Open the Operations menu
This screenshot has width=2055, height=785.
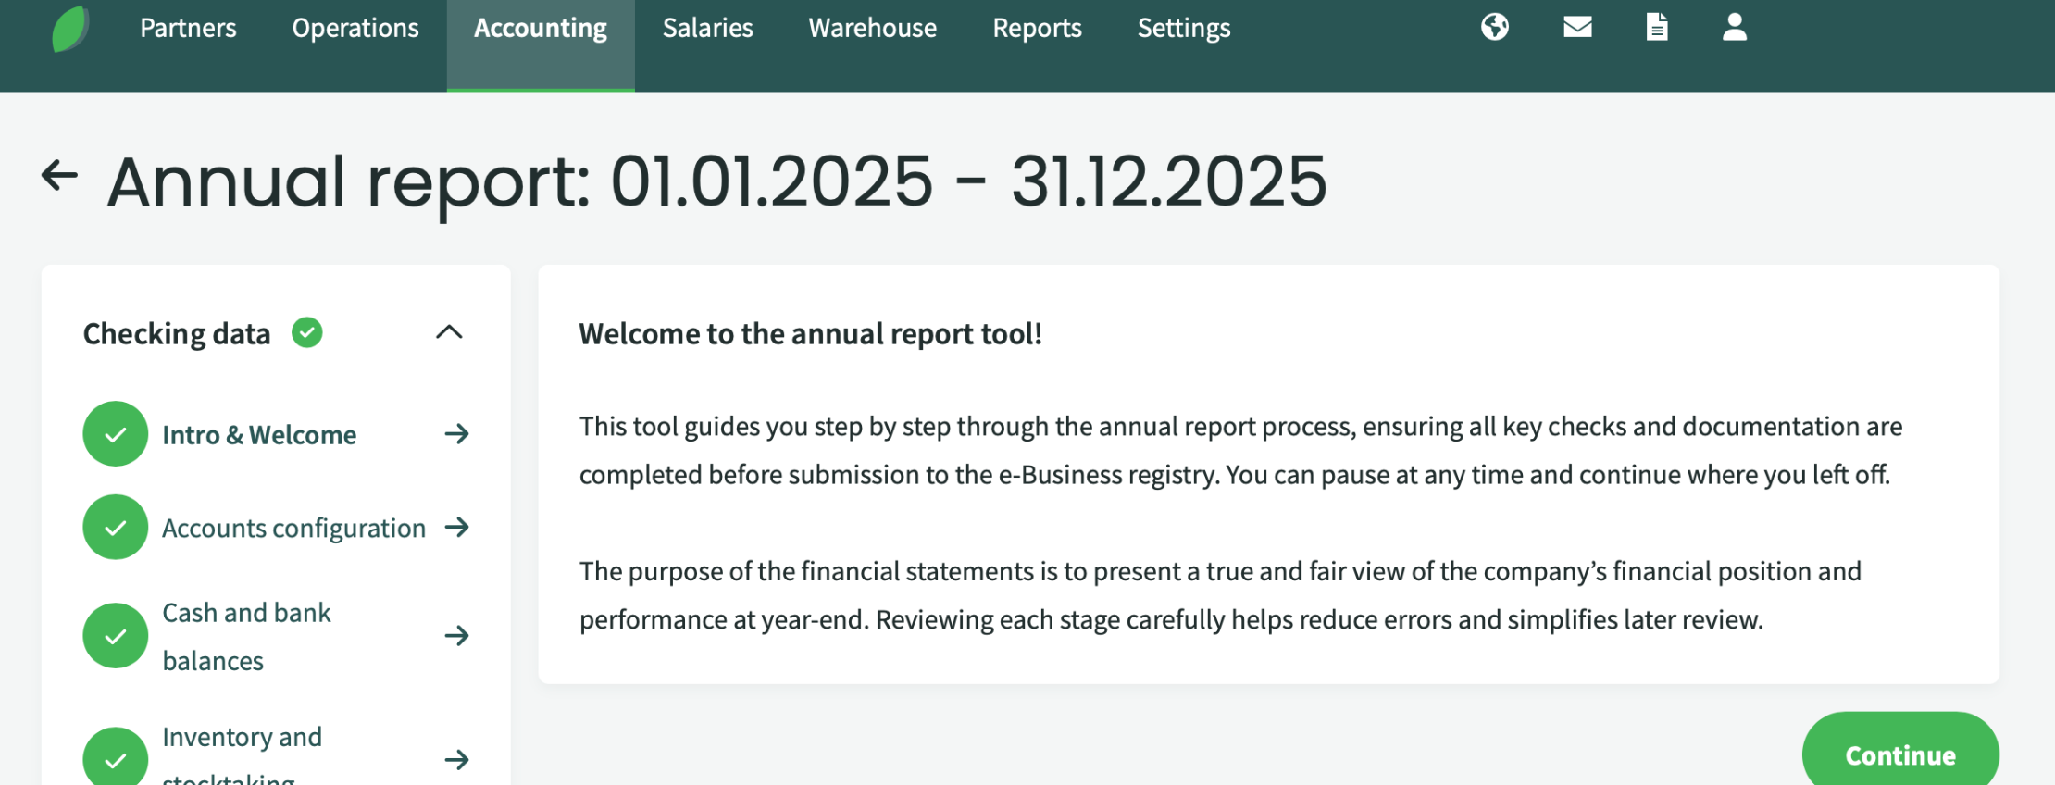355,28
